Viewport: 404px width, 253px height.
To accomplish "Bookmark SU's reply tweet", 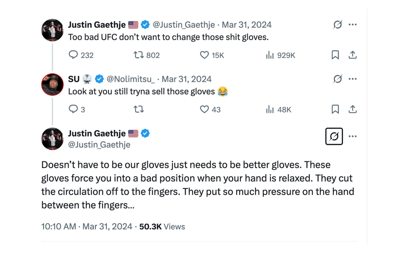I will [336, 109].
